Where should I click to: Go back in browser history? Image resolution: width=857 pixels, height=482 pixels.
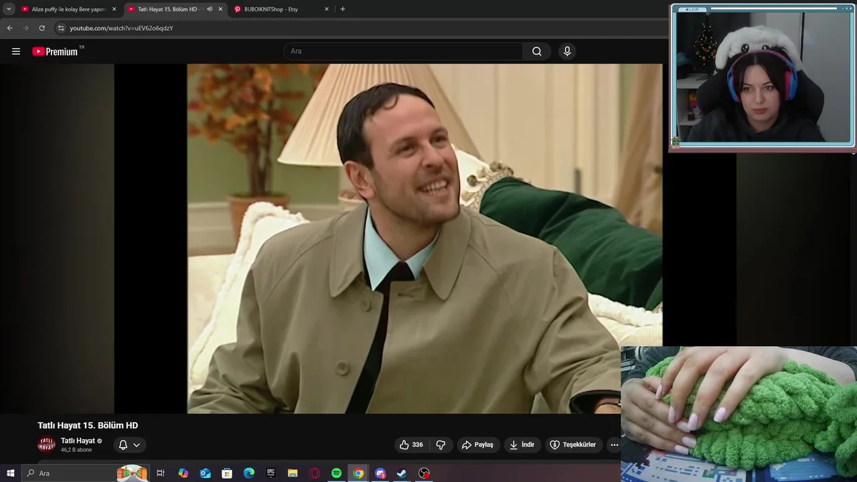pyautogui.click(x=9, y=28)
